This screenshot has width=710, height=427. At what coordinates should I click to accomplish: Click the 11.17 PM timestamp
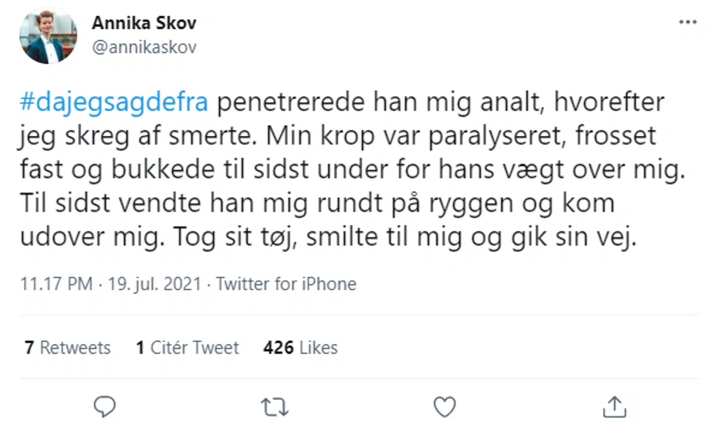[56, 284]
